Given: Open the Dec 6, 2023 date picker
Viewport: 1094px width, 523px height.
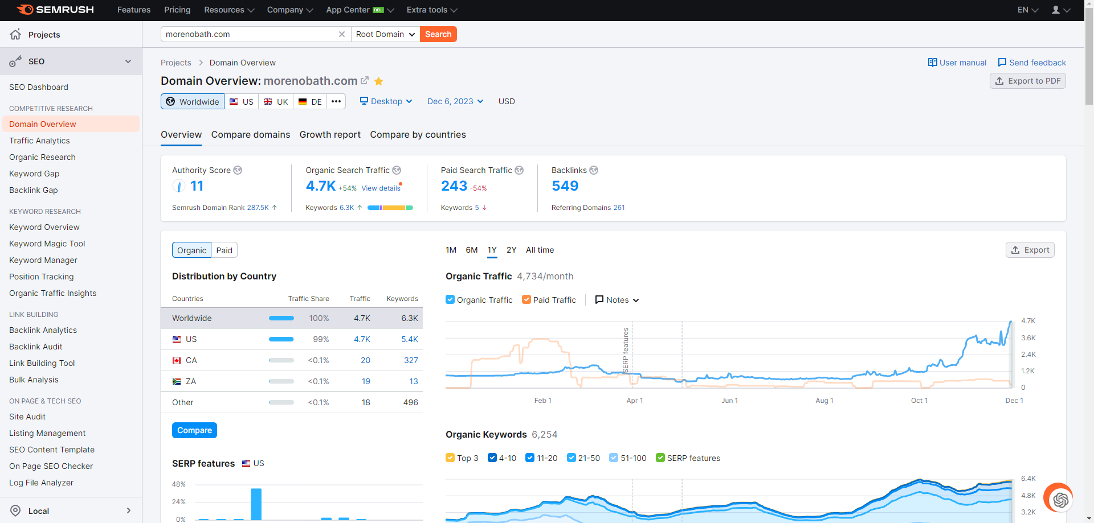Looking at the screenshot, I should 455,101.
